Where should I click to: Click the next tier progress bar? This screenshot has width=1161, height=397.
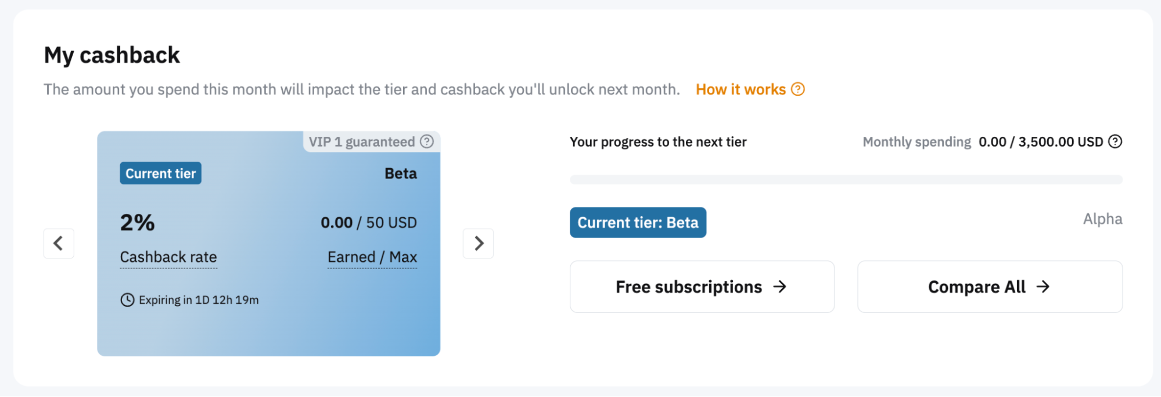tap(846, 180)
